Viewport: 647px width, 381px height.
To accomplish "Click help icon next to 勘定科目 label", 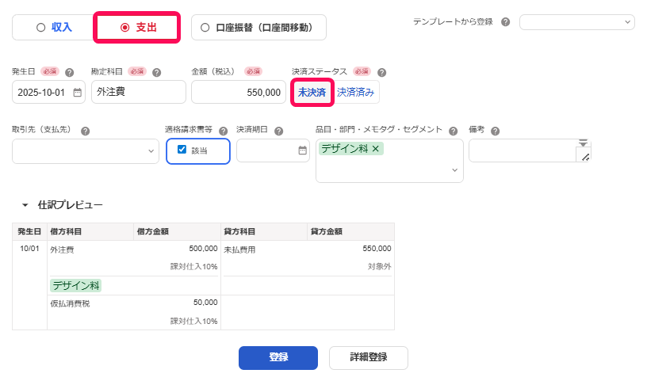I will point(156,73).
